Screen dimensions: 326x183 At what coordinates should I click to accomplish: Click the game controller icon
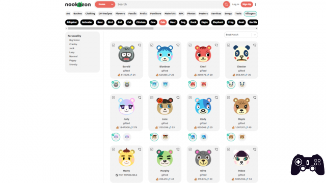(308, 165)
